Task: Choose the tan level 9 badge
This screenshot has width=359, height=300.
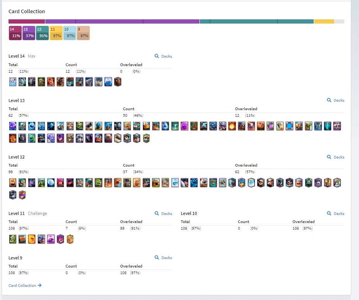Action: pos(83,33)
